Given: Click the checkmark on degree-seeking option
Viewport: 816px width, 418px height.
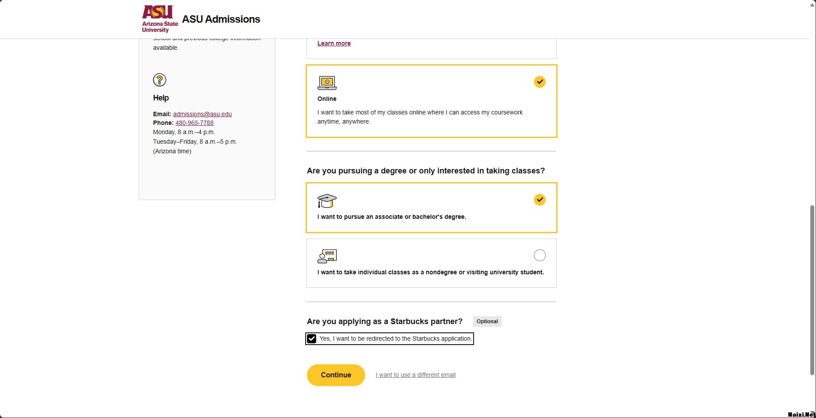Looking at the screenshot, I should (540, 200).
